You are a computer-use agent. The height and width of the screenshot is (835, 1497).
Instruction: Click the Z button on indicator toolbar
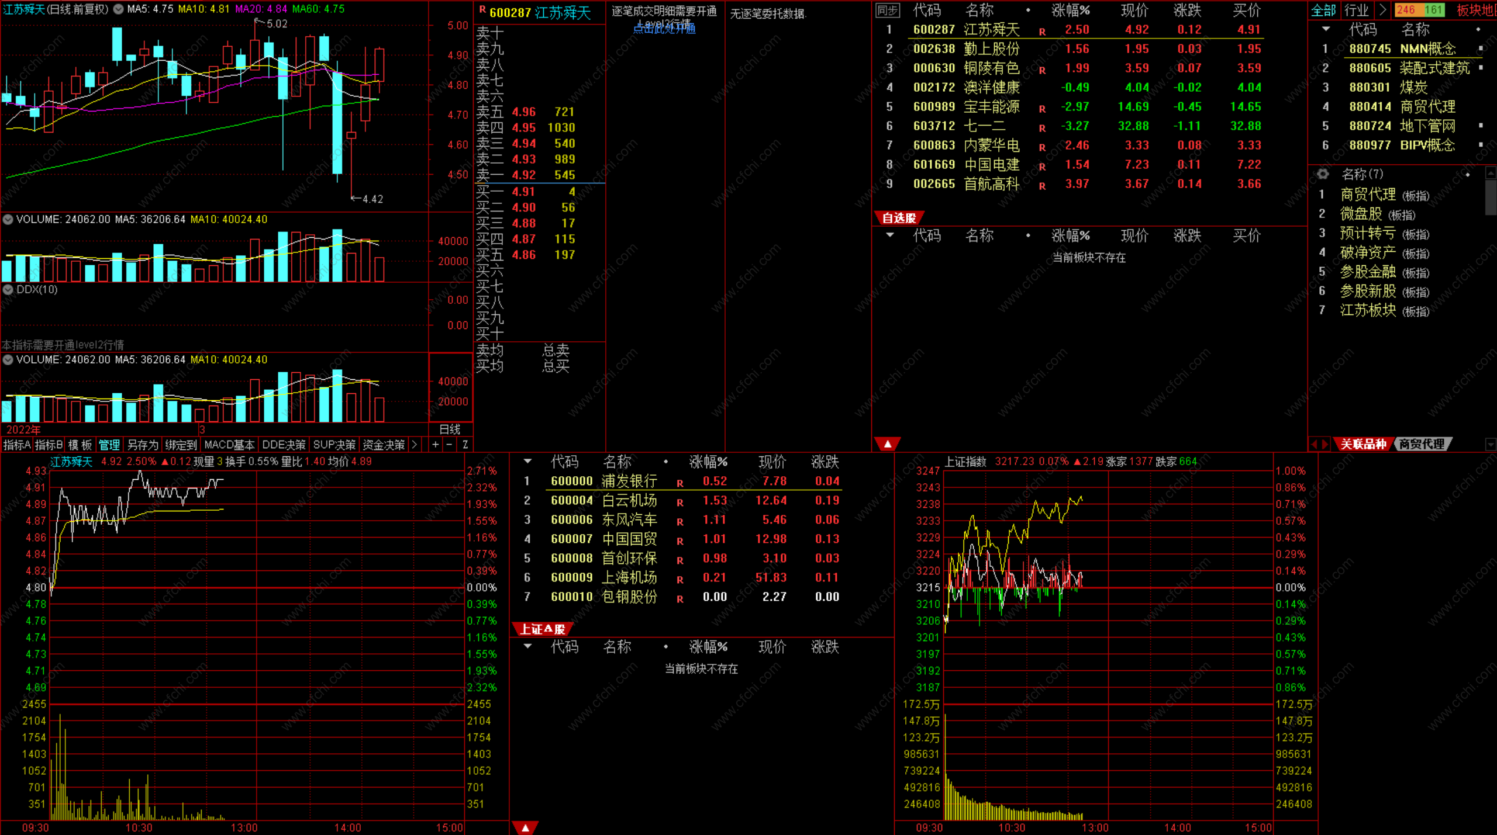point(465,445)
